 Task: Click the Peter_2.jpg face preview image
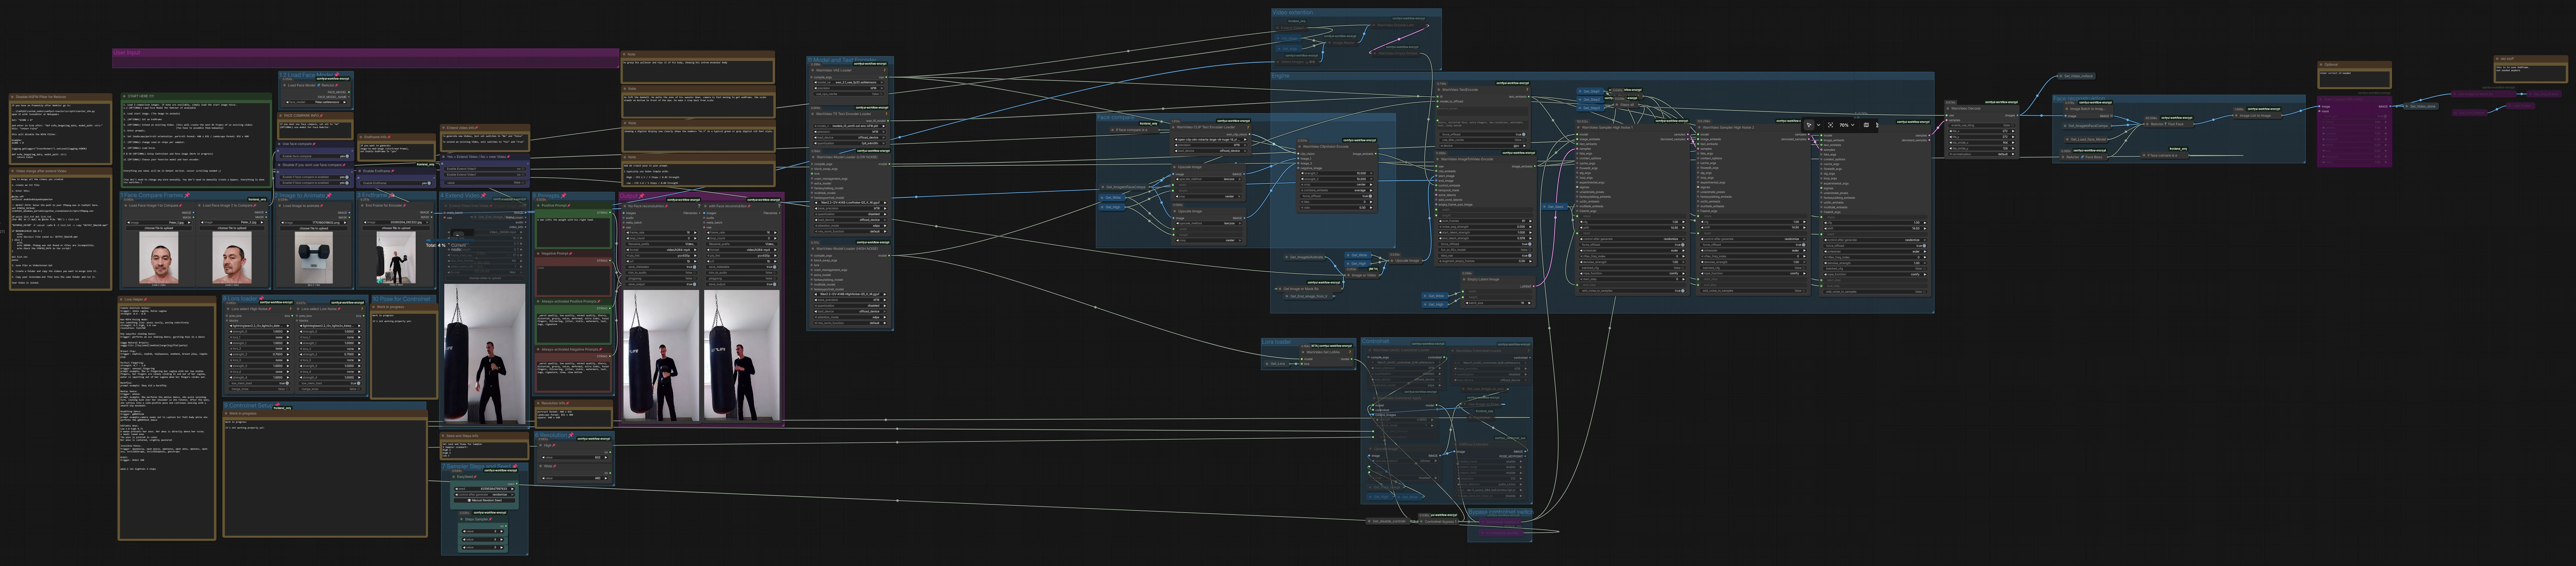pos(232,258)
